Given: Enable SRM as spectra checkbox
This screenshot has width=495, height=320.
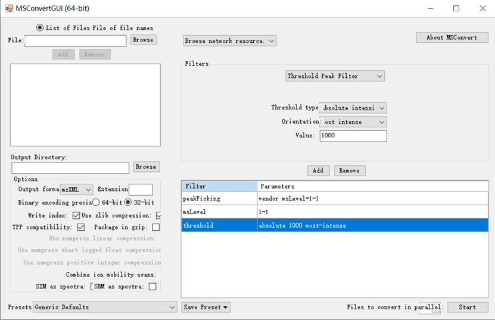Looking at the screenshot, I should [152, 287].
